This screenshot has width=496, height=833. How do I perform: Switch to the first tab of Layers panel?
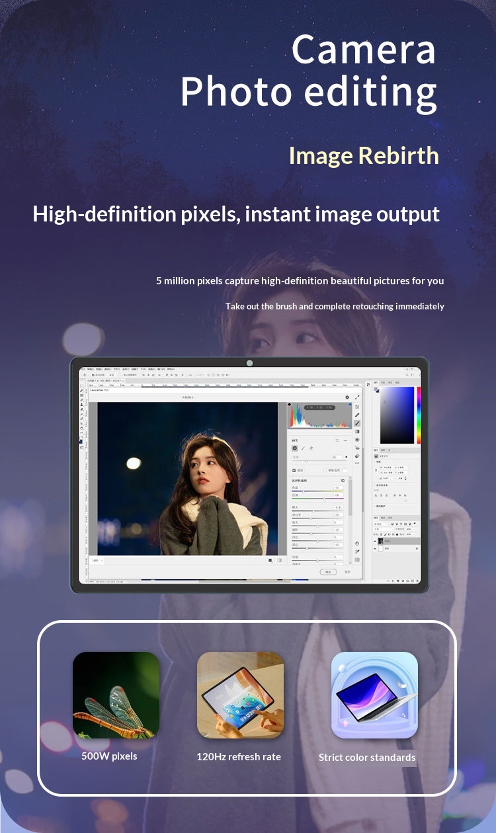pyautogui.click(x=377, y=517)
